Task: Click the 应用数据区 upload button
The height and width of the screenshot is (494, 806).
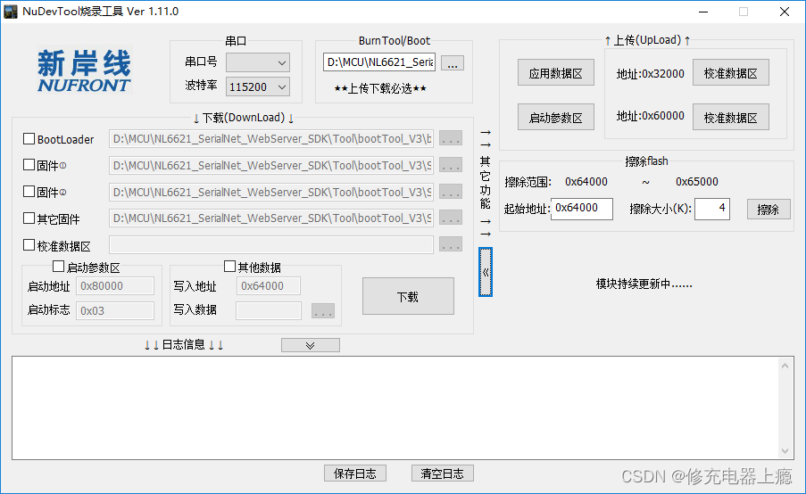Action: point(556,72)
